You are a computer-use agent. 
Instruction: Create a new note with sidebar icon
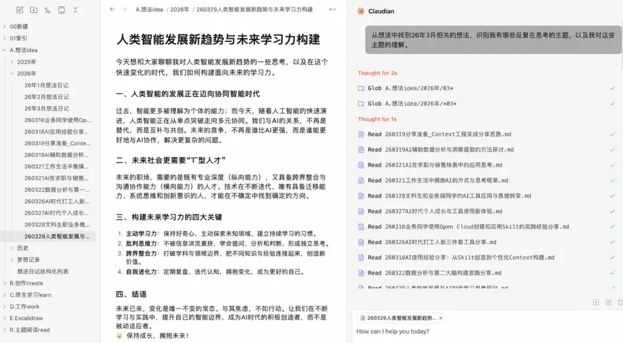point(20,10)
